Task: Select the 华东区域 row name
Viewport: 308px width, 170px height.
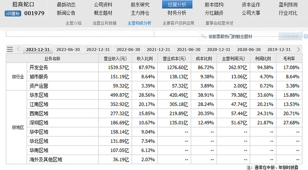Action: 39,95
